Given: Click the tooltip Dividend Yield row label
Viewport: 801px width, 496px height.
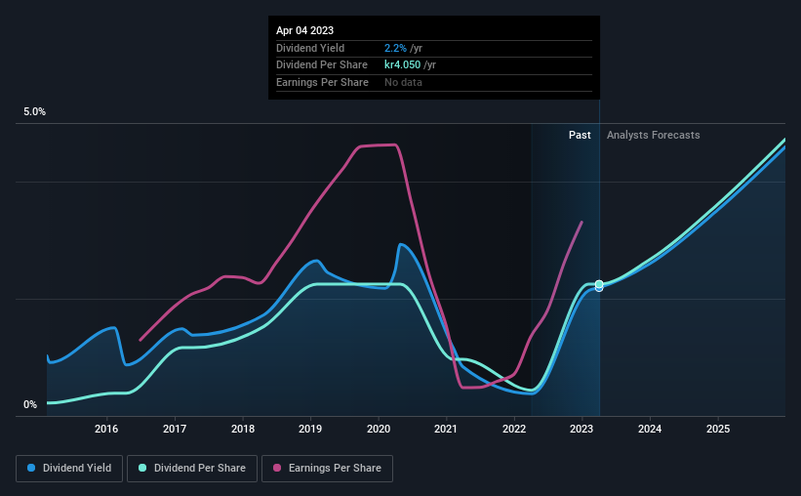Looking at the screenshot, I should click(310, 48).
